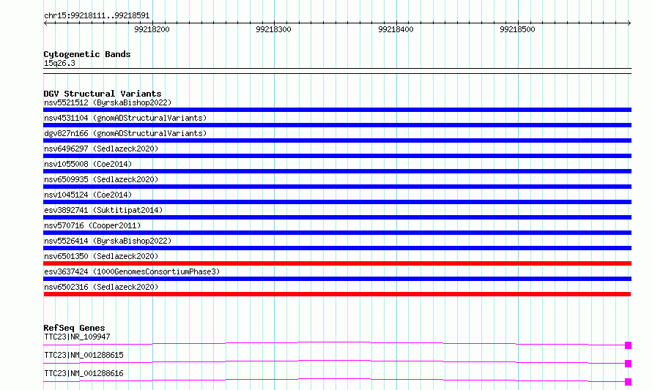Click the DGV Structural Variants track title
Viewport: 652px width, 390px height.
pos(103,94)
